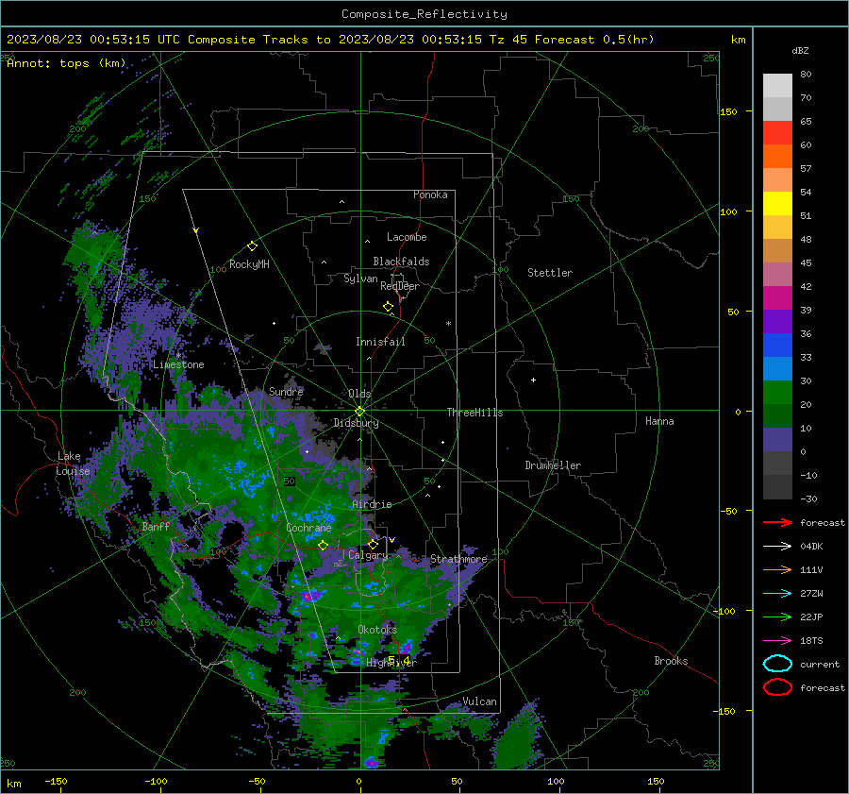Click the Sundre town label
Viewport: 849px width, 794px height.
286,391
